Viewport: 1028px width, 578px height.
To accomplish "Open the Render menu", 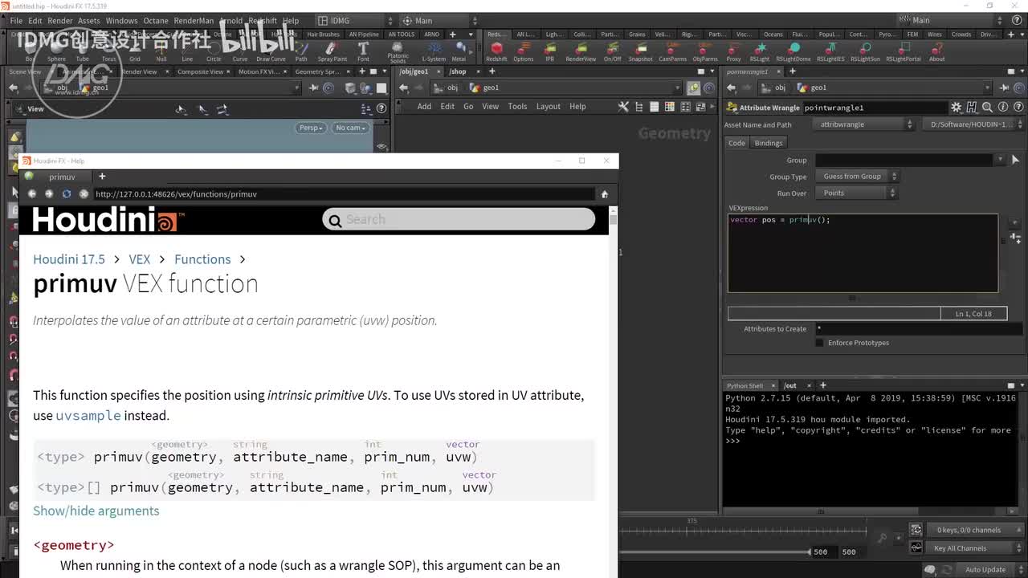I will (59, 21).
